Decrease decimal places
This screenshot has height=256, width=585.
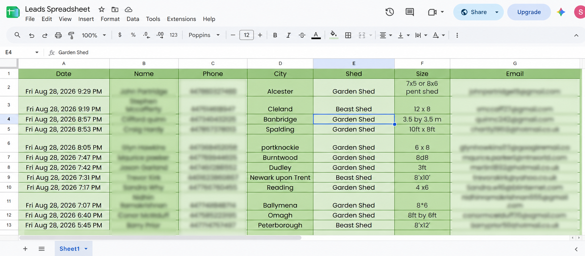146,35
